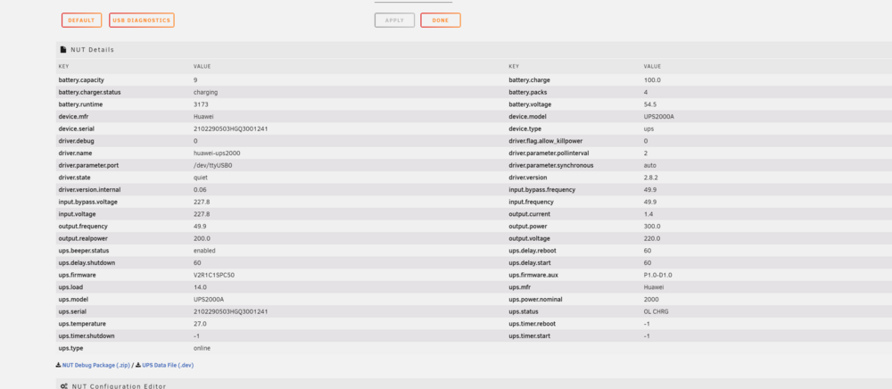Viewport: 892px width, 389px height.
Task: Select ups.temperature value 27.0
Action: coord(200,324)
